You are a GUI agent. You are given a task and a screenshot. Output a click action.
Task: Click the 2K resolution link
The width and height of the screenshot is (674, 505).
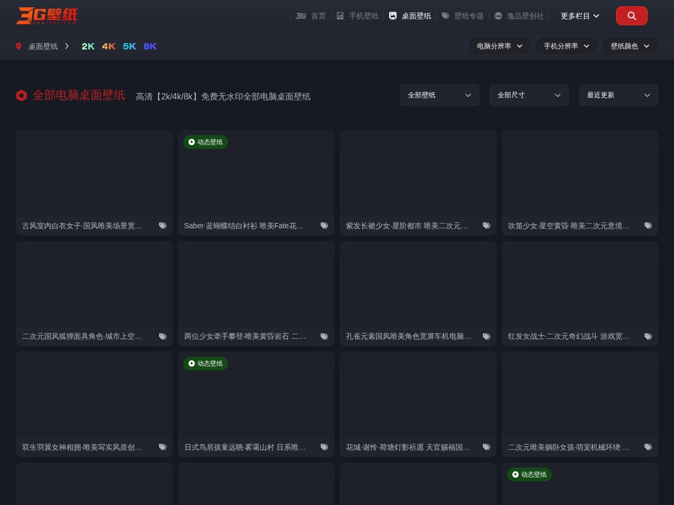point(88,46)
